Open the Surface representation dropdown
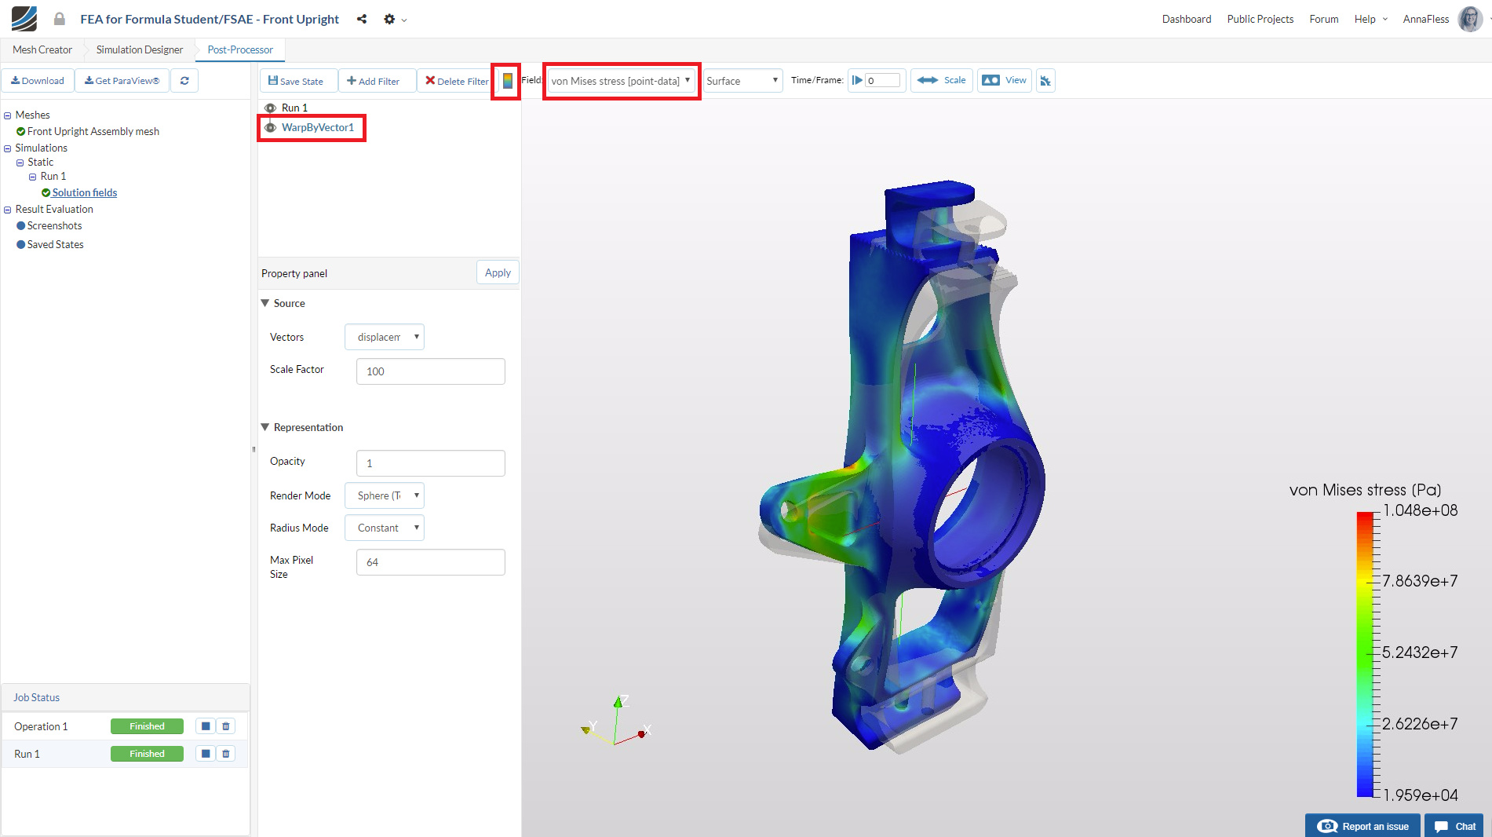This screenshot has width=1492, height=837. (x=742, y=81)
